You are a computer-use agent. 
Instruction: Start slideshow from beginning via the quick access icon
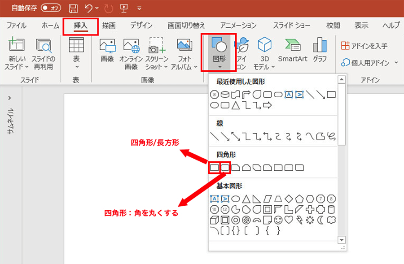click(x=124, y=8)
